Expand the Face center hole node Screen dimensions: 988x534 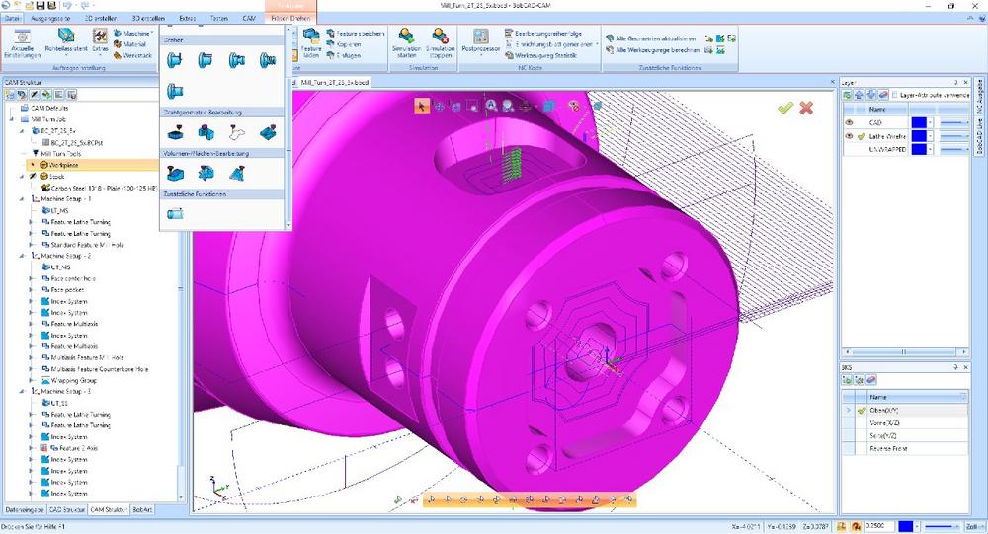(x=32, y=278)
